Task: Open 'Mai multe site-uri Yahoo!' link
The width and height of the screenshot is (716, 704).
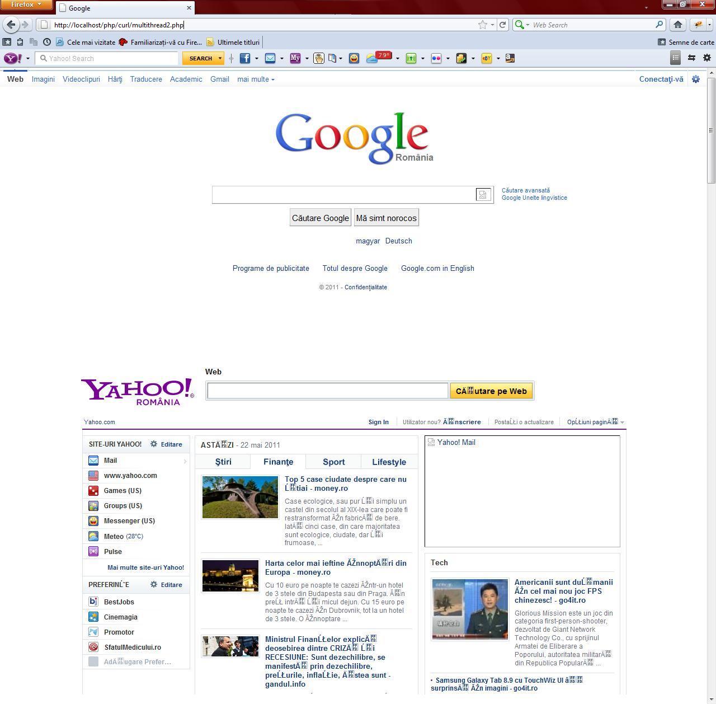Action: pos(145,567)
